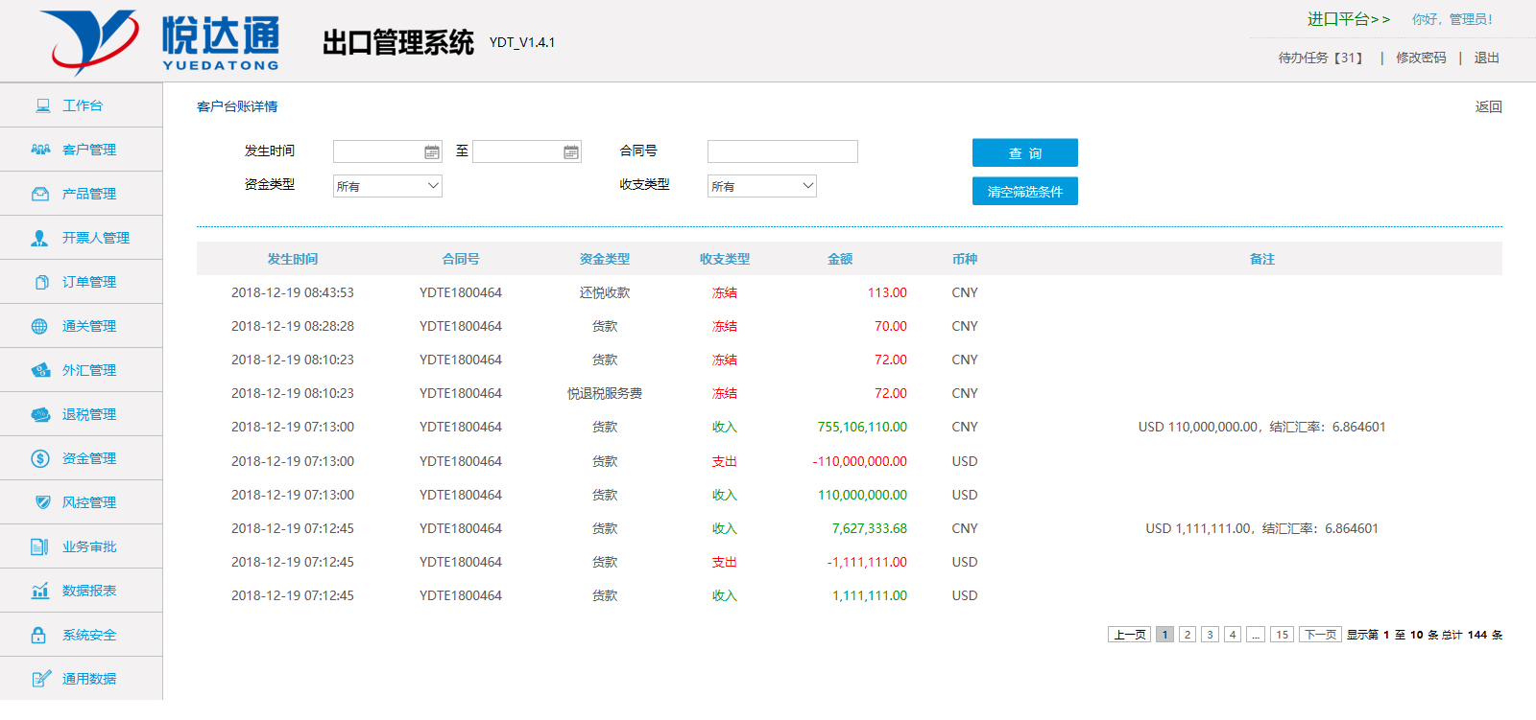1536x720 pixels.
Task: Click 清空筛选条件 to reset filters
Action: [1024, 192]
